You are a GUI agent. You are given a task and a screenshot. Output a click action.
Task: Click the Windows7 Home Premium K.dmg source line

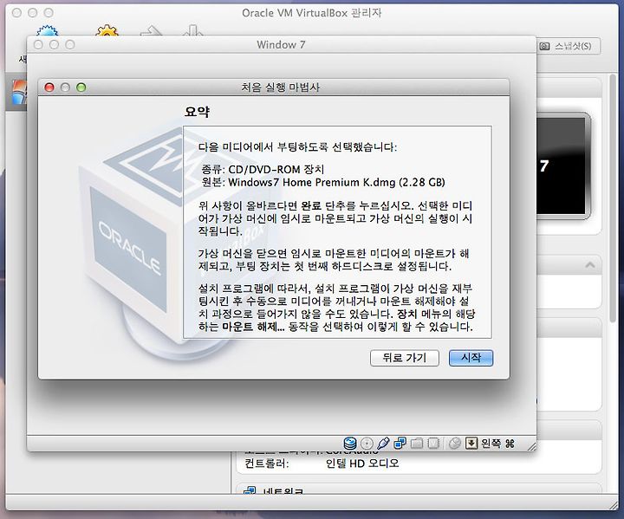tap(322, 182)
